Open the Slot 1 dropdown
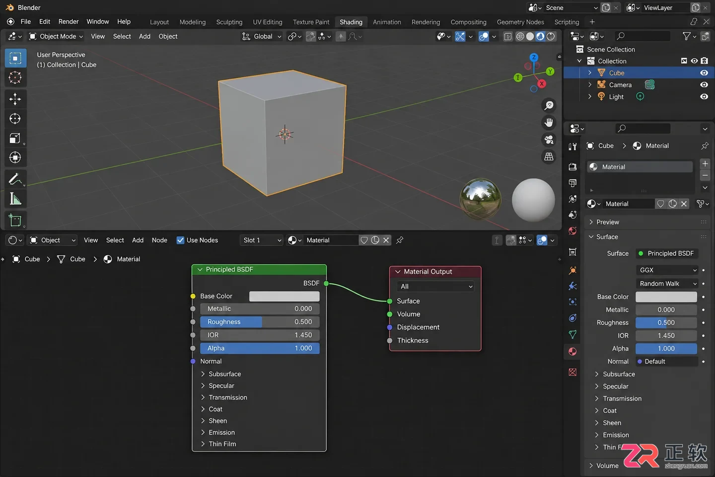 [261, 240]
